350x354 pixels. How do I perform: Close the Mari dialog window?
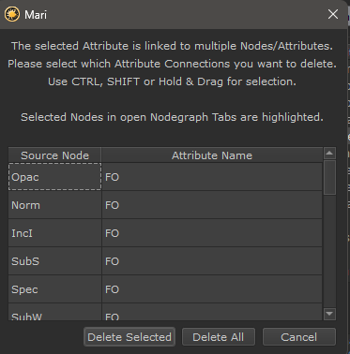click(333, 14)
